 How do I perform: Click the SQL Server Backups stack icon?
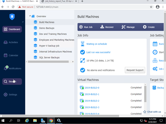tap(35, 57)
